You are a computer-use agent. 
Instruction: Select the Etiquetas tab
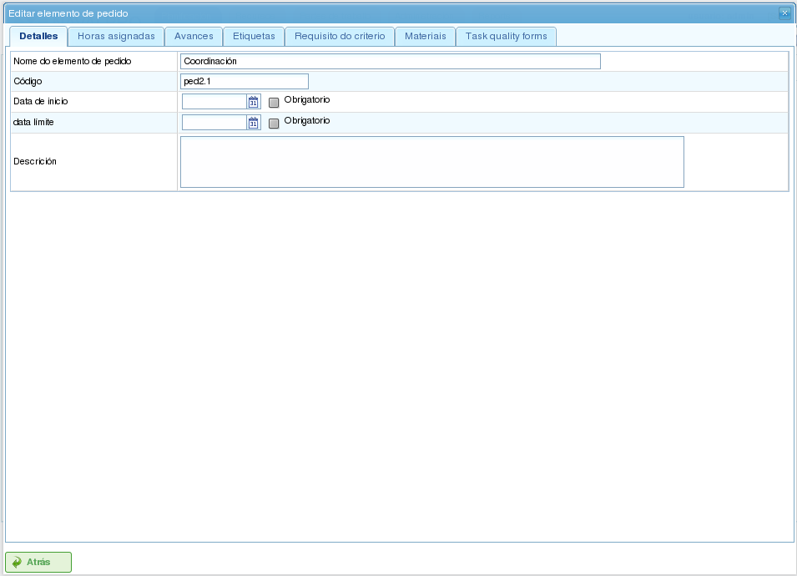click(254, 37)
